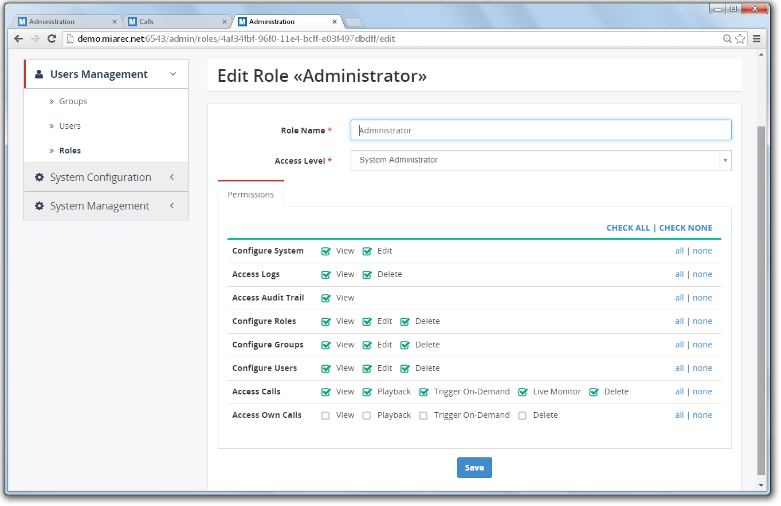781x506 pixels.
Task: Click the browser back arrow icon
Action: [x=19, y=39]
